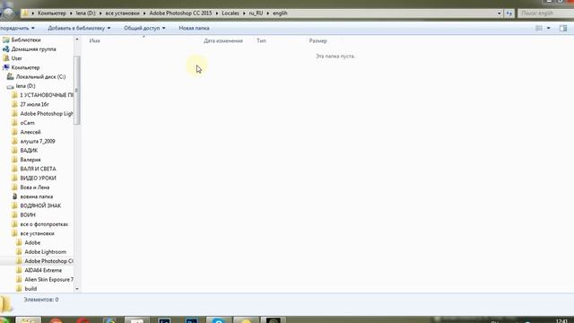
Task: Go to lena (D:) in the breadcrumb
Action: click(x=86, y=13)
